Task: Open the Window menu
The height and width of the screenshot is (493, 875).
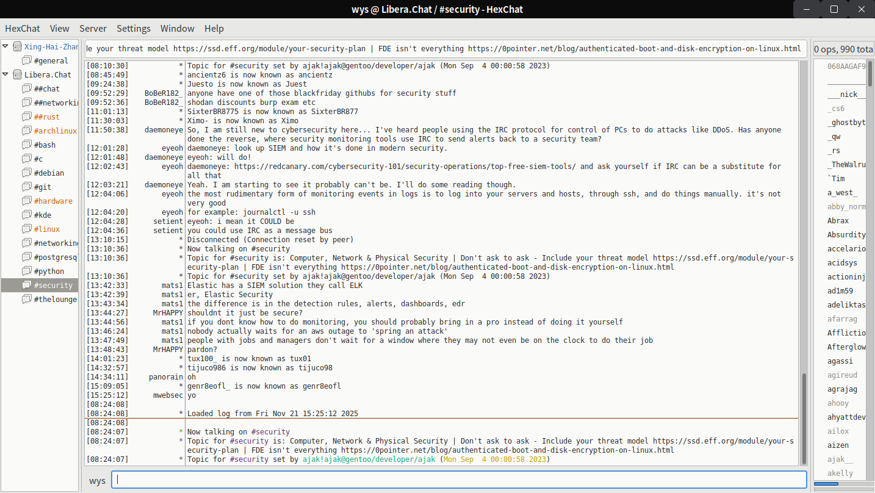Action: pos(178,28)
